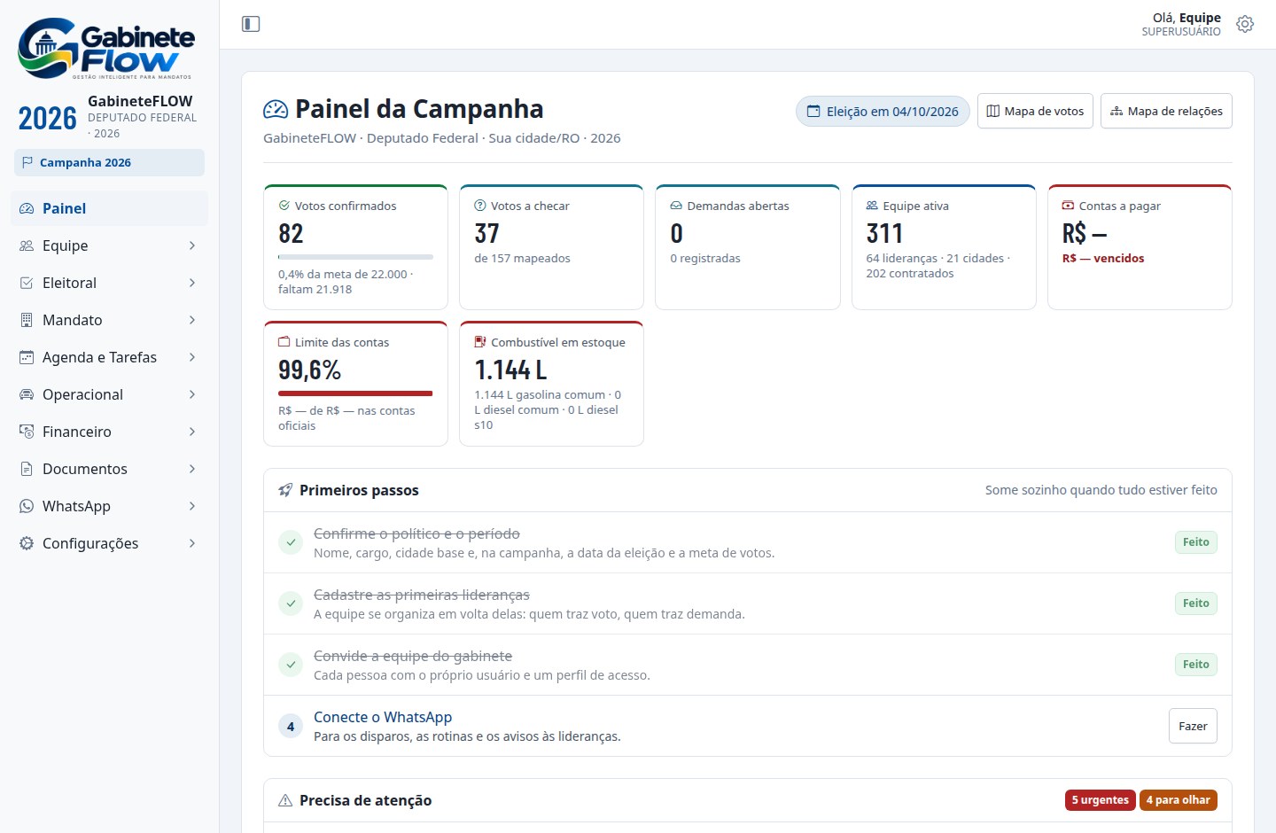Toggle check for 'Convide a equipe do gabinete'
The width and height of the screenshot is (1276, 833).
[x=291, y=665]
